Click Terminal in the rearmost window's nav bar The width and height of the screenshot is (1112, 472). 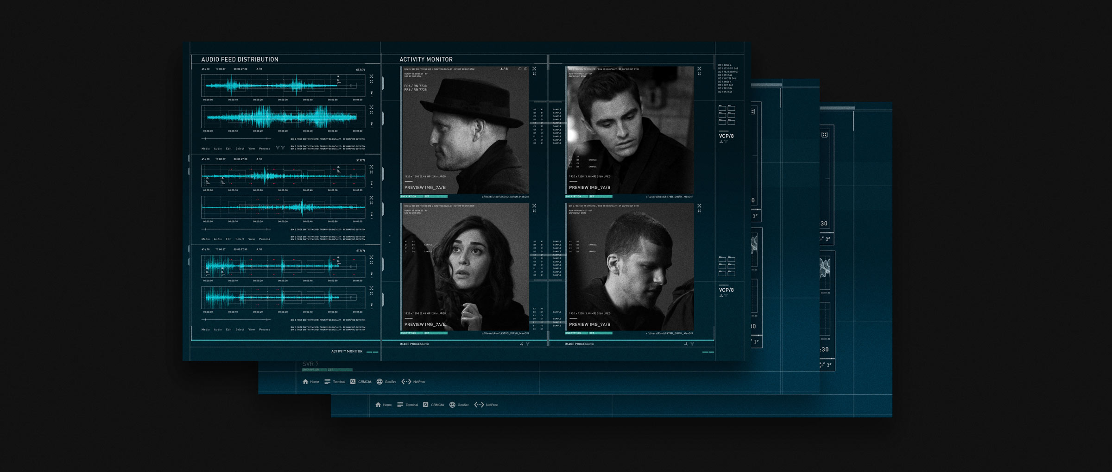(408, 405)
